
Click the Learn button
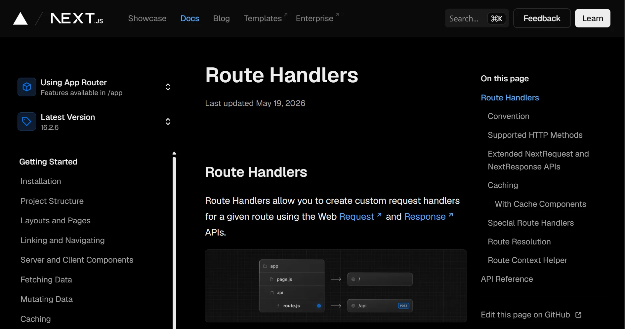(x=593, y=18)
